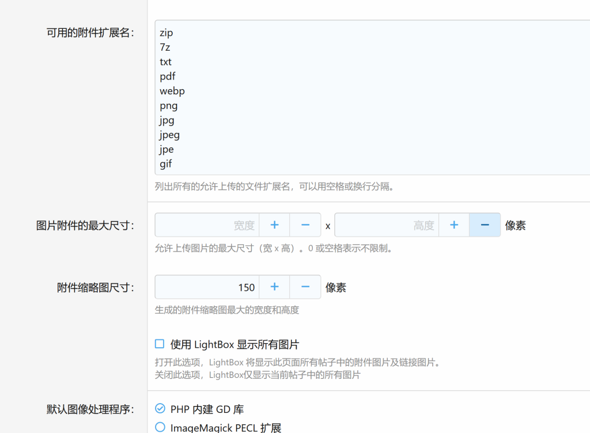Click the 图片附件的最大尺寸 field label

click(85, 225)
